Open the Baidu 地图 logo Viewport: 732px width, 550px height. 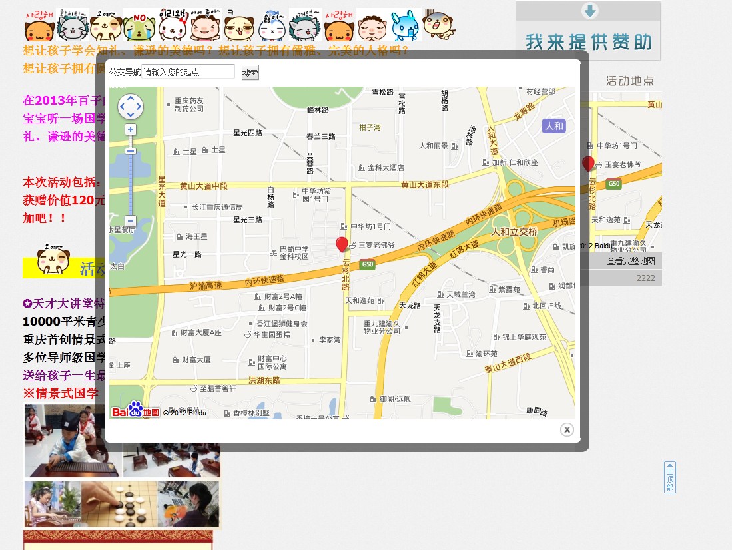click(135, 410)
